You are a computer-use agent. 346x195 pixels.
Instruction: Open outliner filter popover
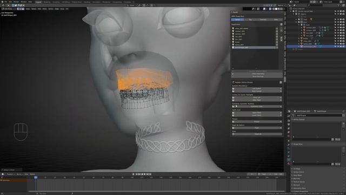click(x=339, y=5)
